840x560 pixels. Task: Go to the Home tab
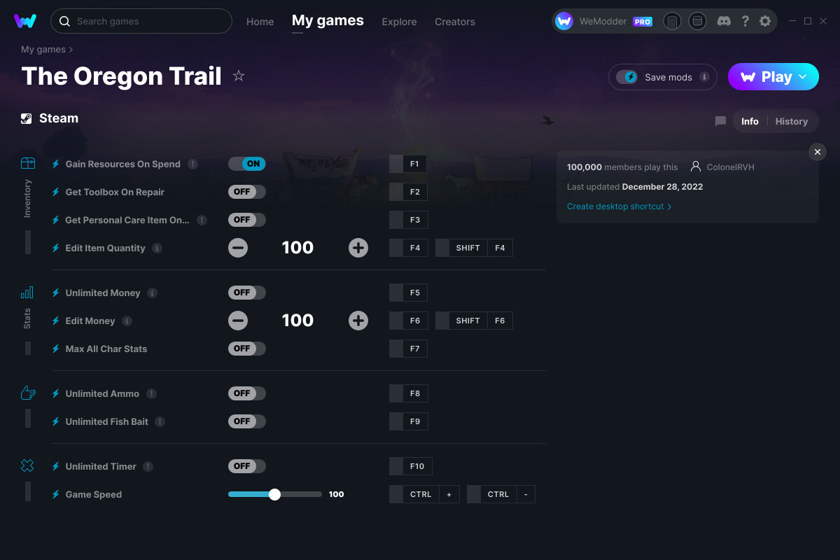click(x=260, y=22)
